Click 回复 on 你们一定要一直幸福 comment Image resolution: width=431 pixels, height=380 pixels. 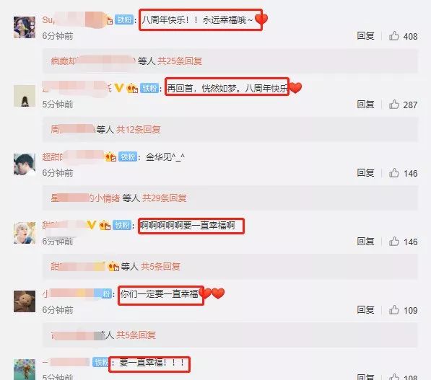[365, 310]
